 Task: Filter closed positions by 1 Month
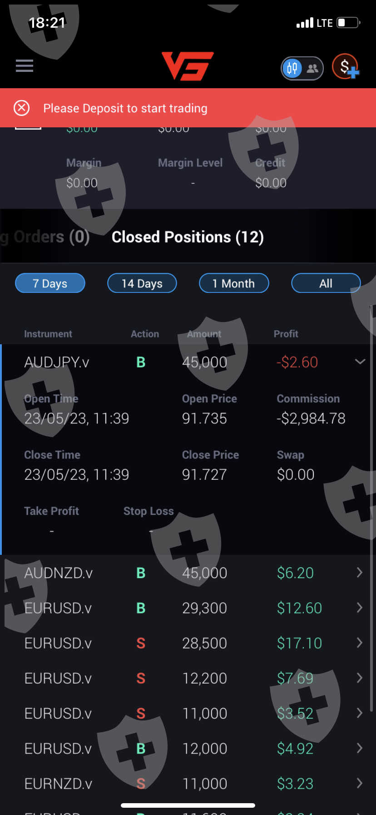pyautogui.click(x=234, y=283)
